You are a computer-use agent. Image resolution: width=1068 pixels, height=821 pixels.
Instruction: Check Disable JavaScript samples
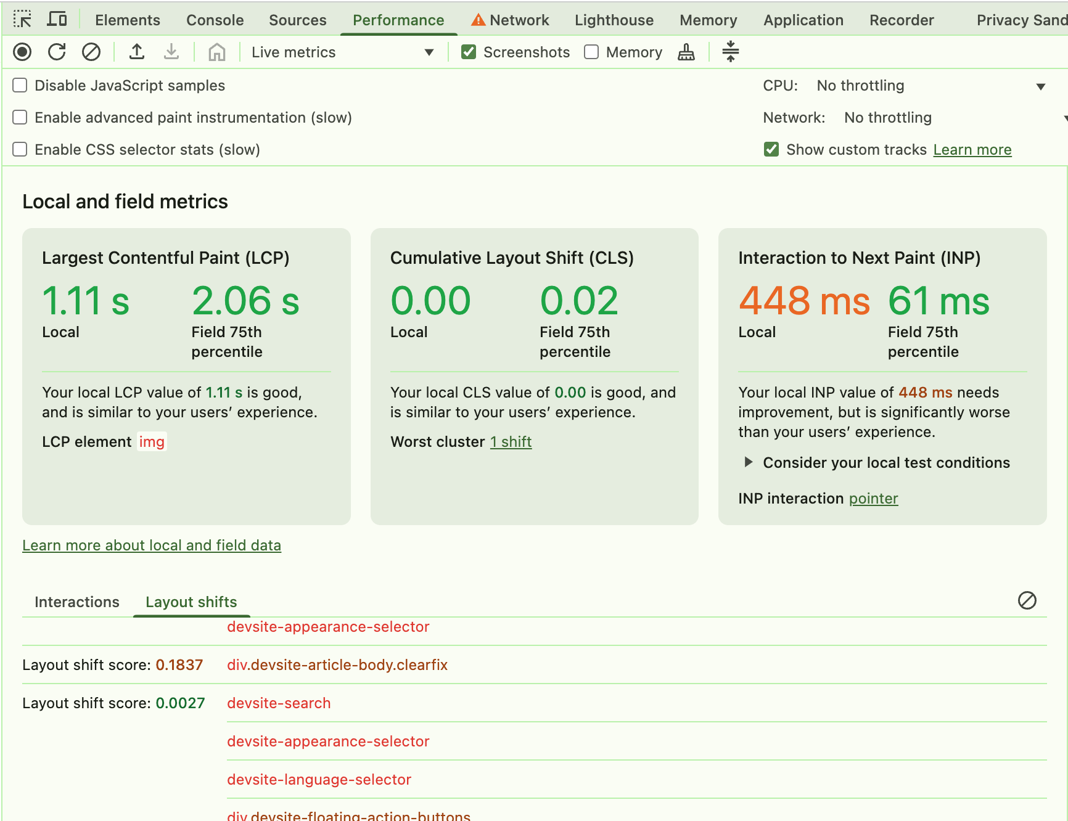click(20, 85)
